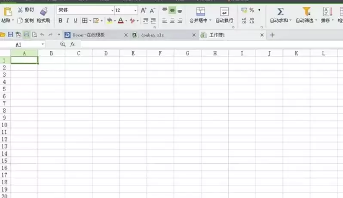
Task: Apply the fill color bucket
Action: 109,21
